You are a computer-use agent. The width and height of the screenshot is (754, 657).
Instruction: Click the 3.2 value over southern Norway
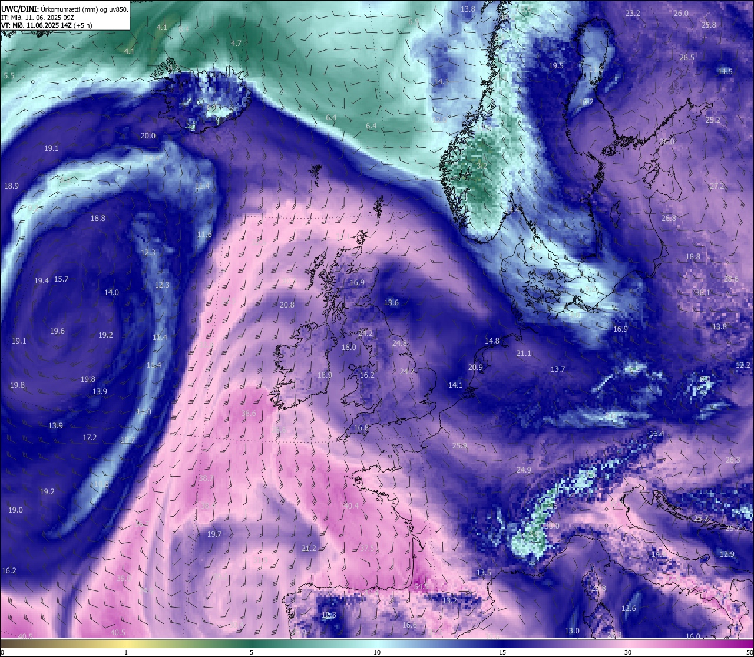482,166
